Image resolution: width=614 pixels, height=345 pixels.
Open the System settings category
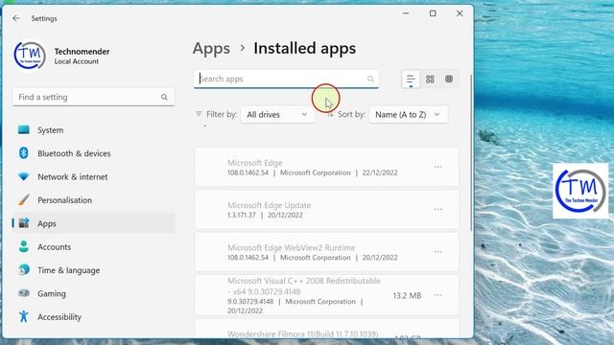[94, 130]
